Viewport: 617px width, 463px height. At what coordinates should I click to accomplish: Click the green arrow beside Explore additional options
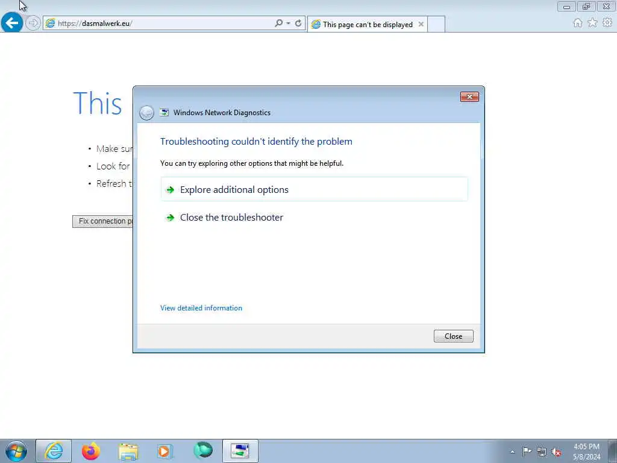[x=171, y=190]
